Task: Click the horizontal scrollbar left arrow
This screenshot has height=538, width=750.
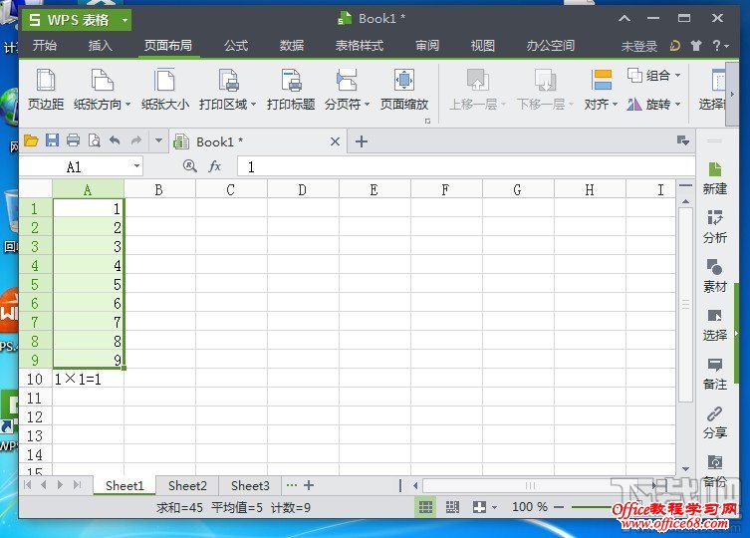Action: point(415,485)
